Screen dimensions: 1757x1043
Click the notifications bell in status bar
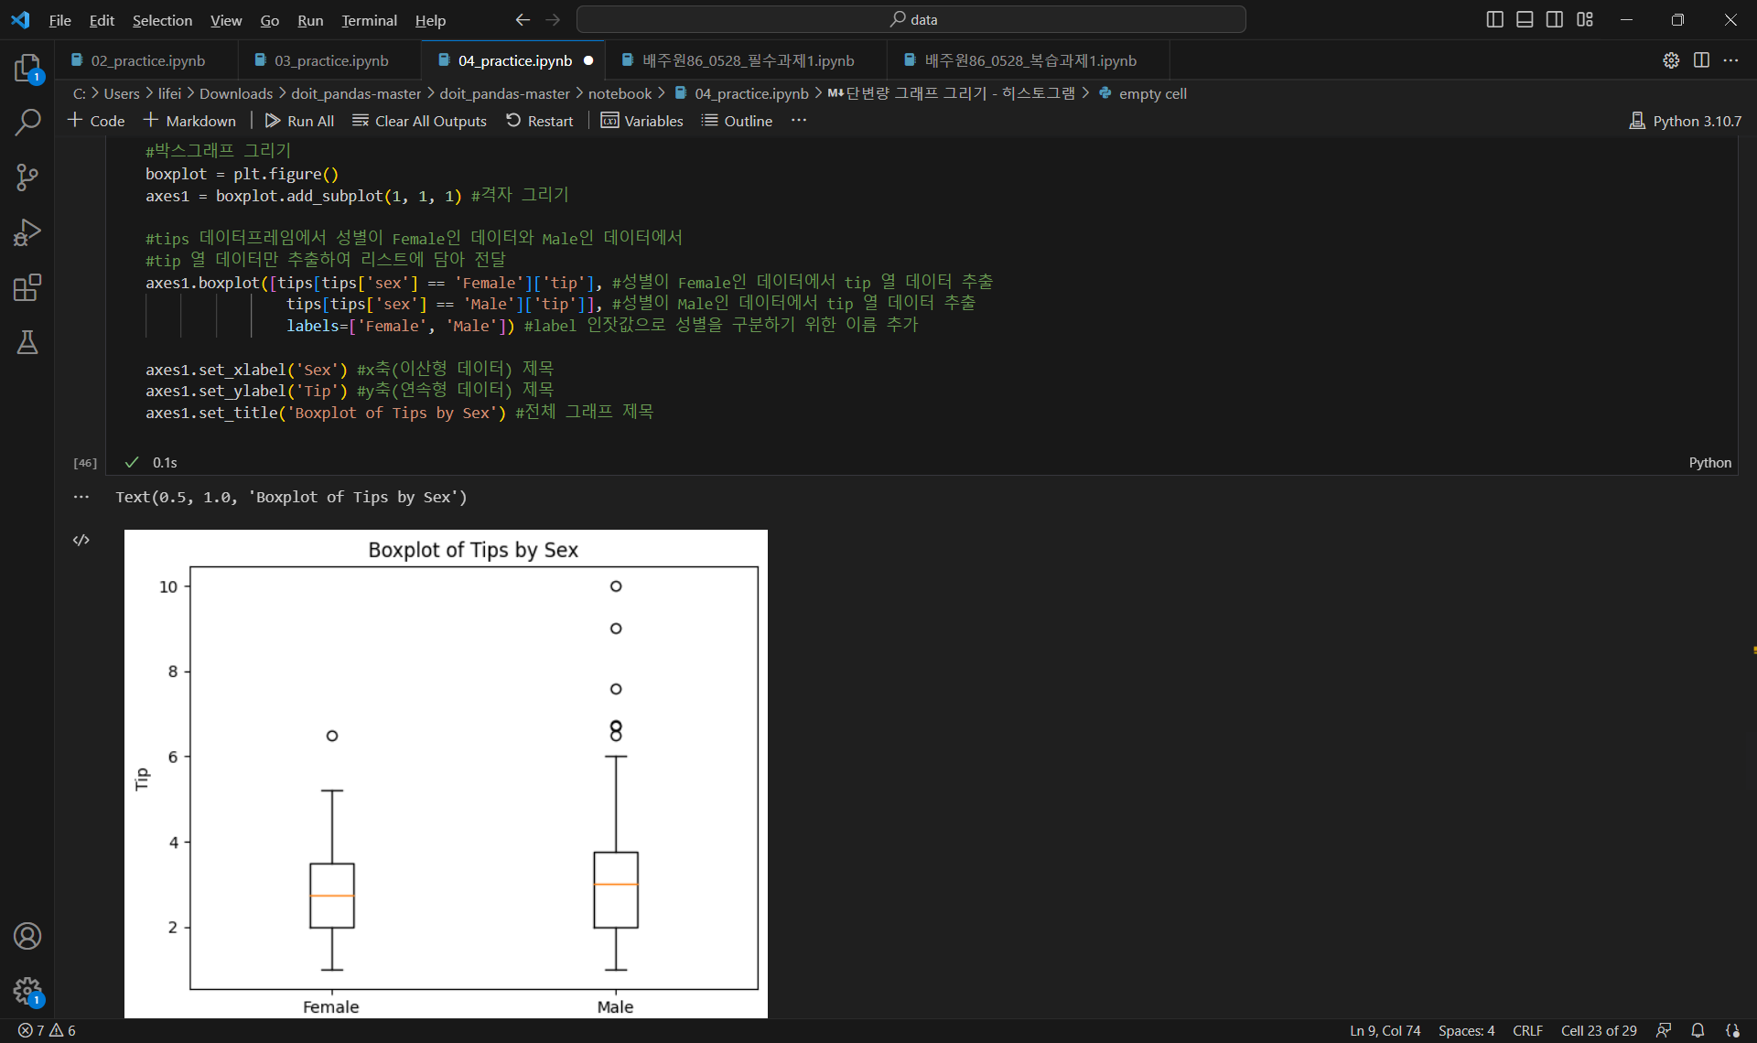[1698, 1030]
